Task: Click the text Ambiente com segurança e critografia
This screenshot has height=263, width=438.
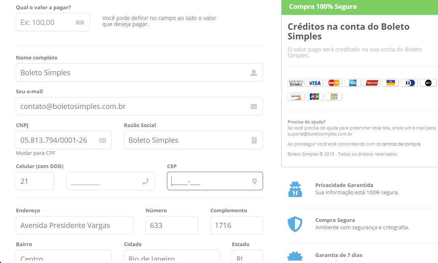Action: point(362,228)
